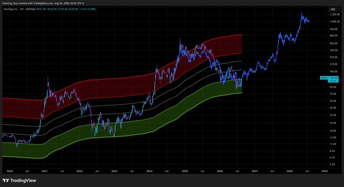The image size is (344, 187).
Task: Click the 8.50 price axis label
Action: tap(332, 151)
